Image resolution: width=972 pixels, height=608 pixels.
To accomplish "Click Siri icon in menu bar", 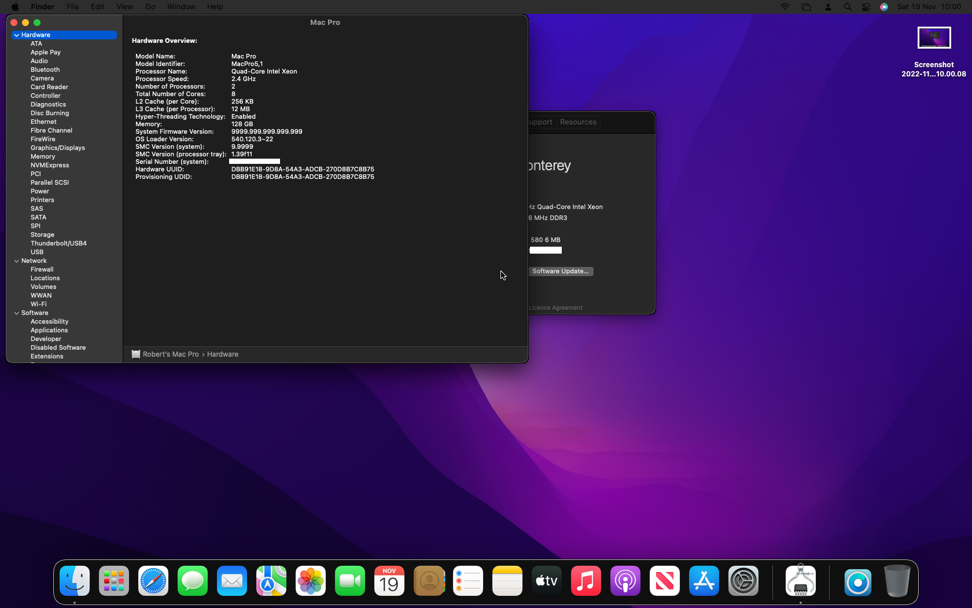I will coord(884,7).
